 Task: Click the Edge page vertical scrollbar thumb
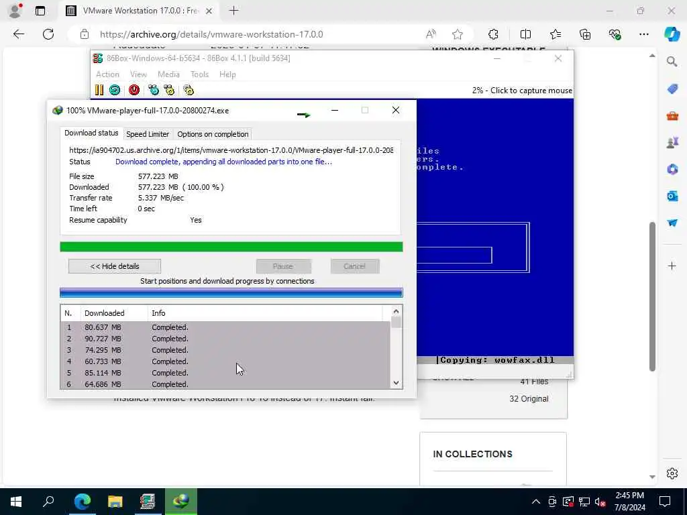[x=652, y=297]
